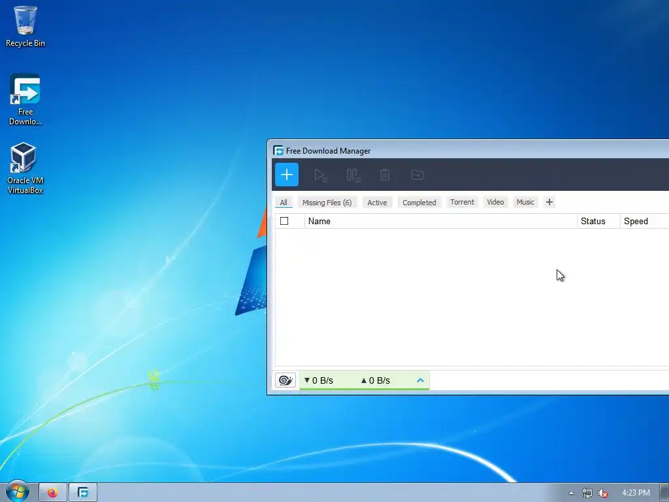
Task: Show the Completed downloads tab
Action: [x=419, y=203]
